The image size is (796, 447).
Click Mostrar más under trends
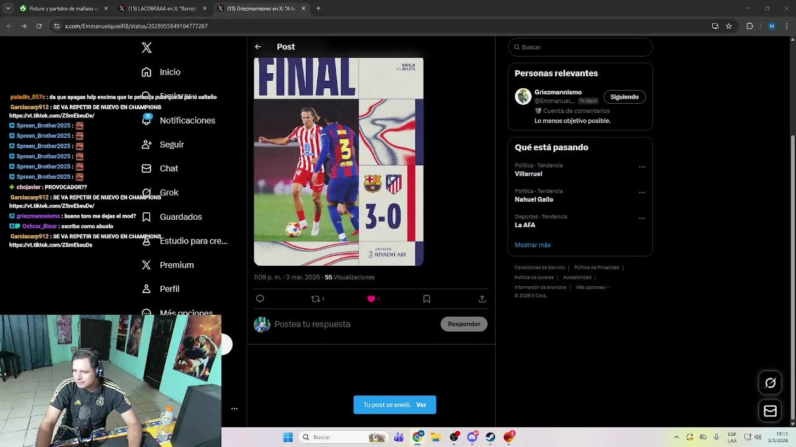click(x=532, y=245)
